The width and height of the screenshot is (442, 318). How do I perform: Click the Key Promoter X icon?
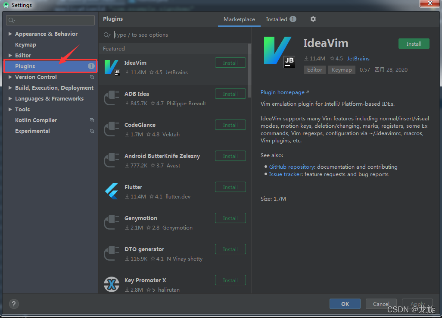click(x=112, y=284)
